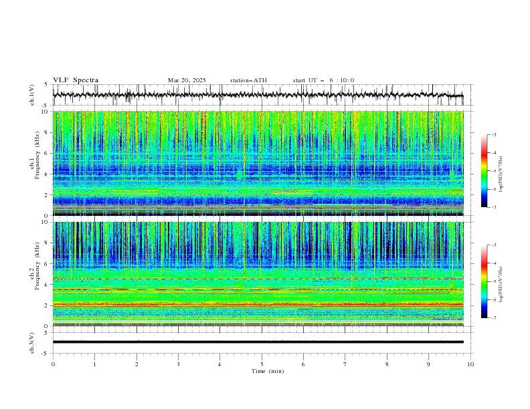Click the ch.1 colorbar log(PSD) label
The height and width of the screenshot is (409, 530).
pyautogui.click(x=502, y=174)
